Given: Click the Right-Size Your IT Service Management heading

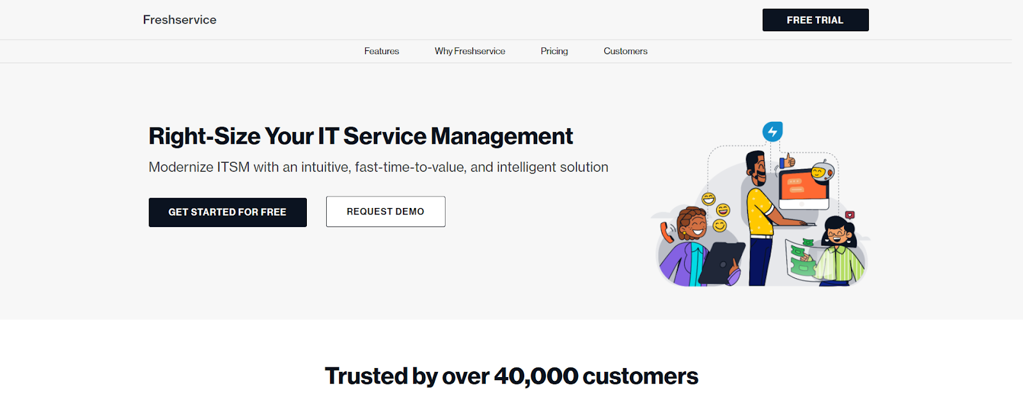Looking at the screenshot, I should tap(361, 137).
